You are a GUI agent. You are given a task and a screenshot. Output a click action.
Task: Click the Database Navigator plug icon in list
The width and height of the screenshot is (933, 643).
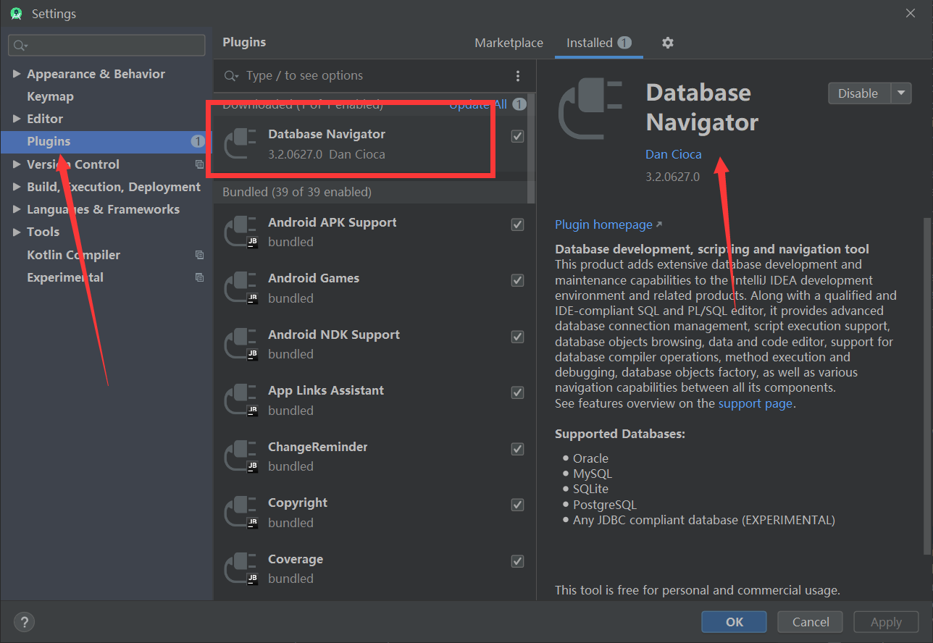click(x=241, y=143)
